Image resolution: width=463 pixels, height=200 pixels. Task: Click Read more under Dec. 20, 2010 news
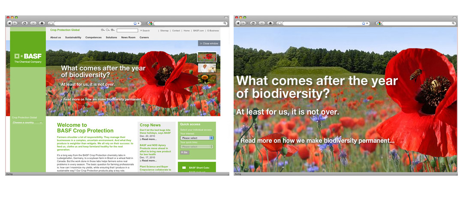[x=148, y=139]
